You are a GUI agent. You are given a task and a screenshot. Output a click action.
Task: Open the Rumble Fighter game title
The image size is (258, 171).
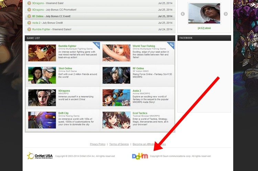67,46
